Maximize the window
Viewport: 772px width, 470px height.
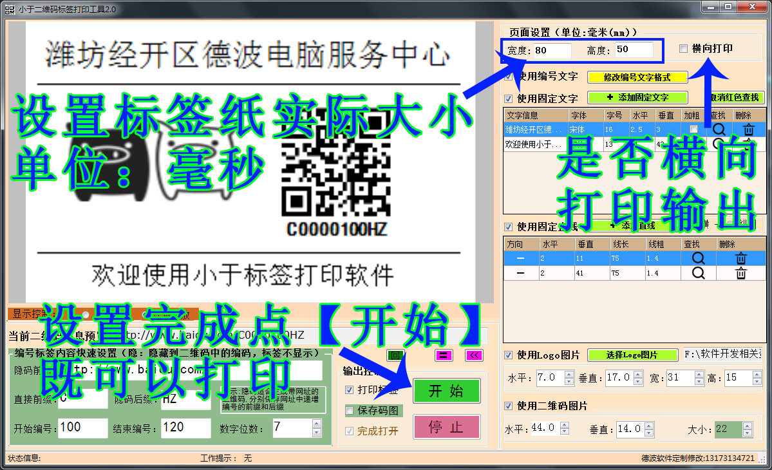click(728, 7)
